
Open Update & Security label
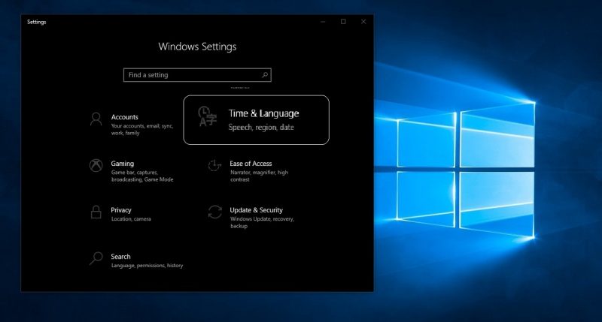point(256,210)
